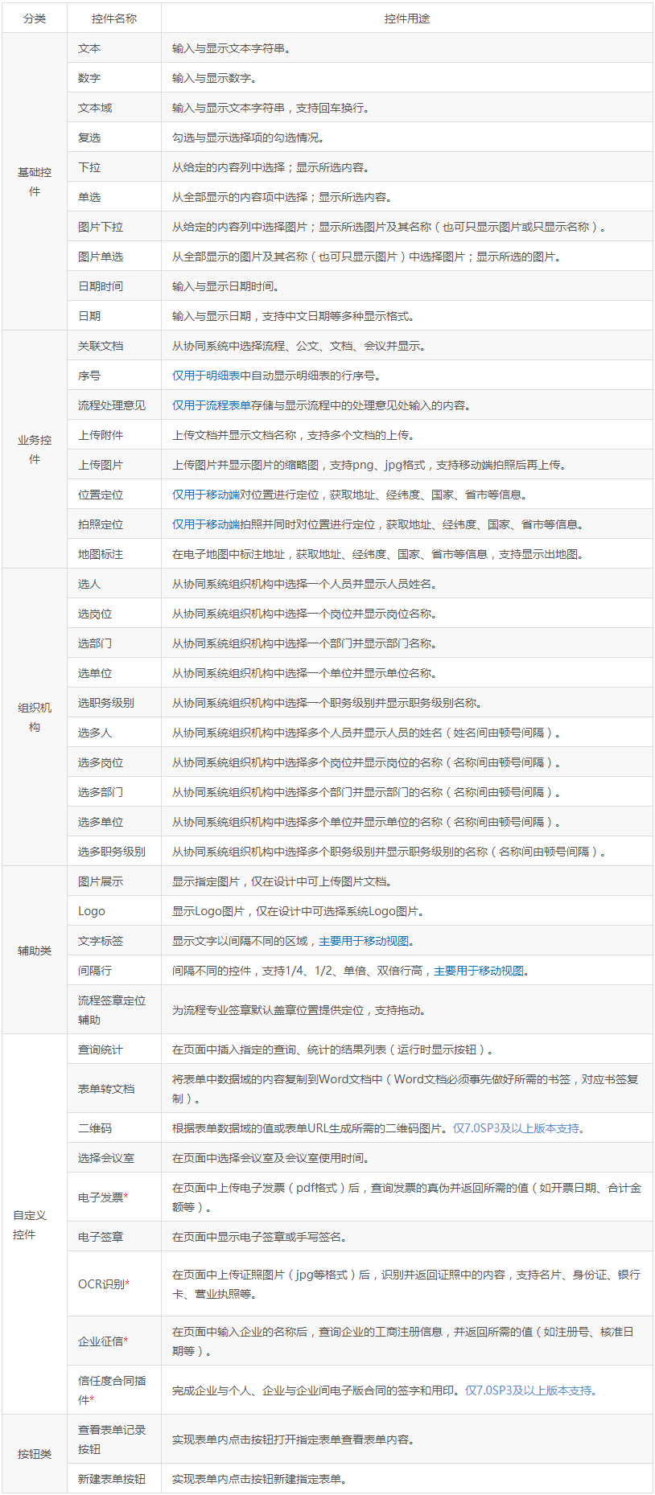Select the '选多职务级别' control name cell
655x1495 pixels.
coord(114,852)
